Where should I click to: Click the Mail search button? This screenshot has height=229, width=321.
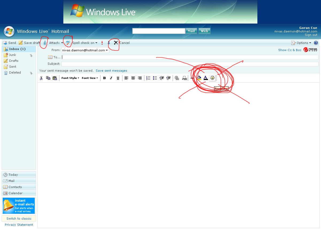pos(191,31)
